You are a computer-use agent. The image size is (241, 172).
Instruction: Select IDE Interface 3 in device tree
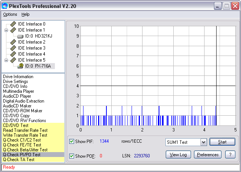coord(32,48)
